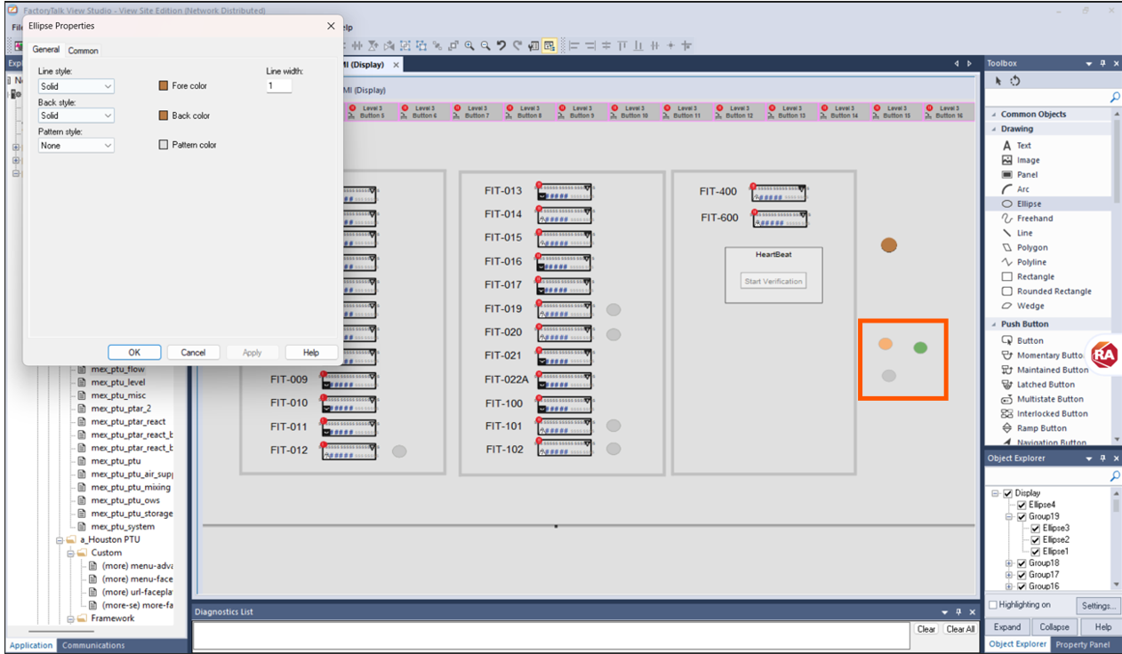This screenshot has height=654, width=1122.
Task: Collapse the Drawing section in Toolbox
Action: (x=993, y=129)
